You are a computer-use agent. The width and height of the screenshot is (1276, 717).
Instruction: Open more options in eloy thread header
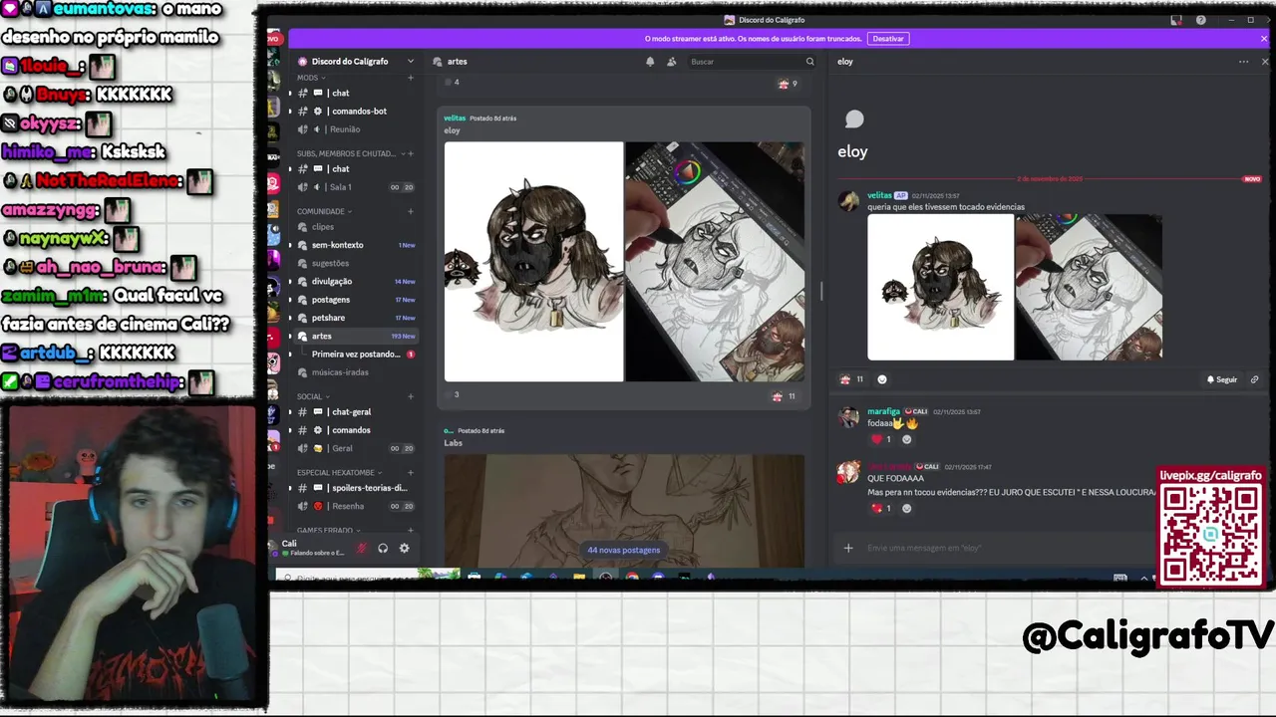1243,62
